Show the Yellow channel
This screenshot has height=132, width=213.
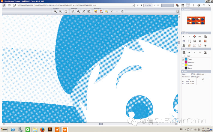coord(183,65)
